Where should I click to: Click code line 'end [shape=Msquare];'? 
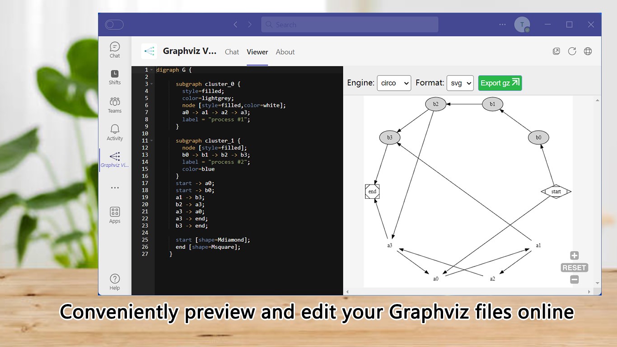pyautogui.click(x=208, y=247)
